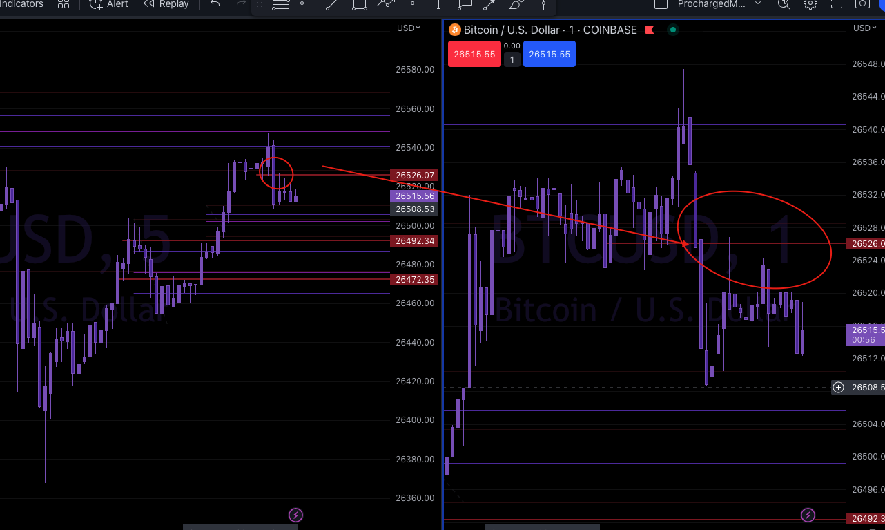The image size is (885, 530).
Task: Click the lightning go-to-realtime icon on right chart
Action: tap(807, 515)
